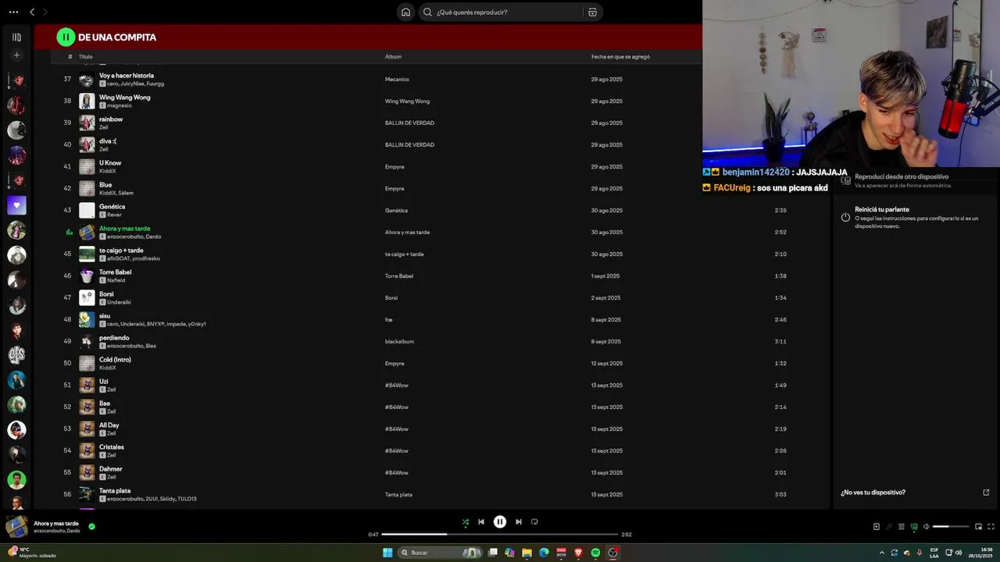1000x562 pixels.
Task: Open the Liked Songs heart tile in the sidebar
Action: click(x=16, y=205)
